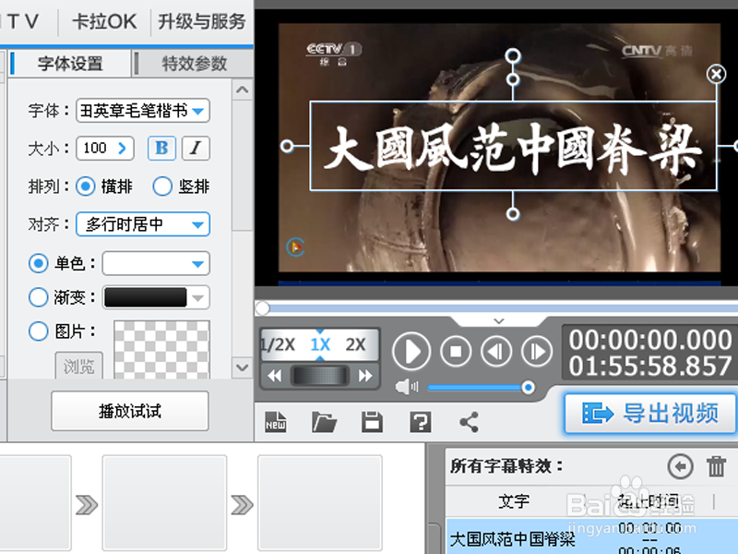Step forward one frame button
This screenshot has height=554, width=738.
tap(537, 351)
